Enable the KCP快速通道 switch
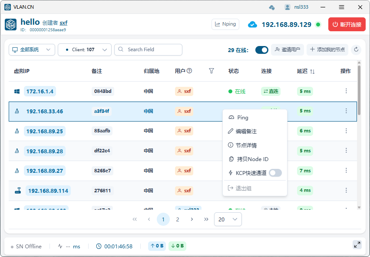Image resolution: width=370 pixels, height=257 pixels. click(275, 173)
